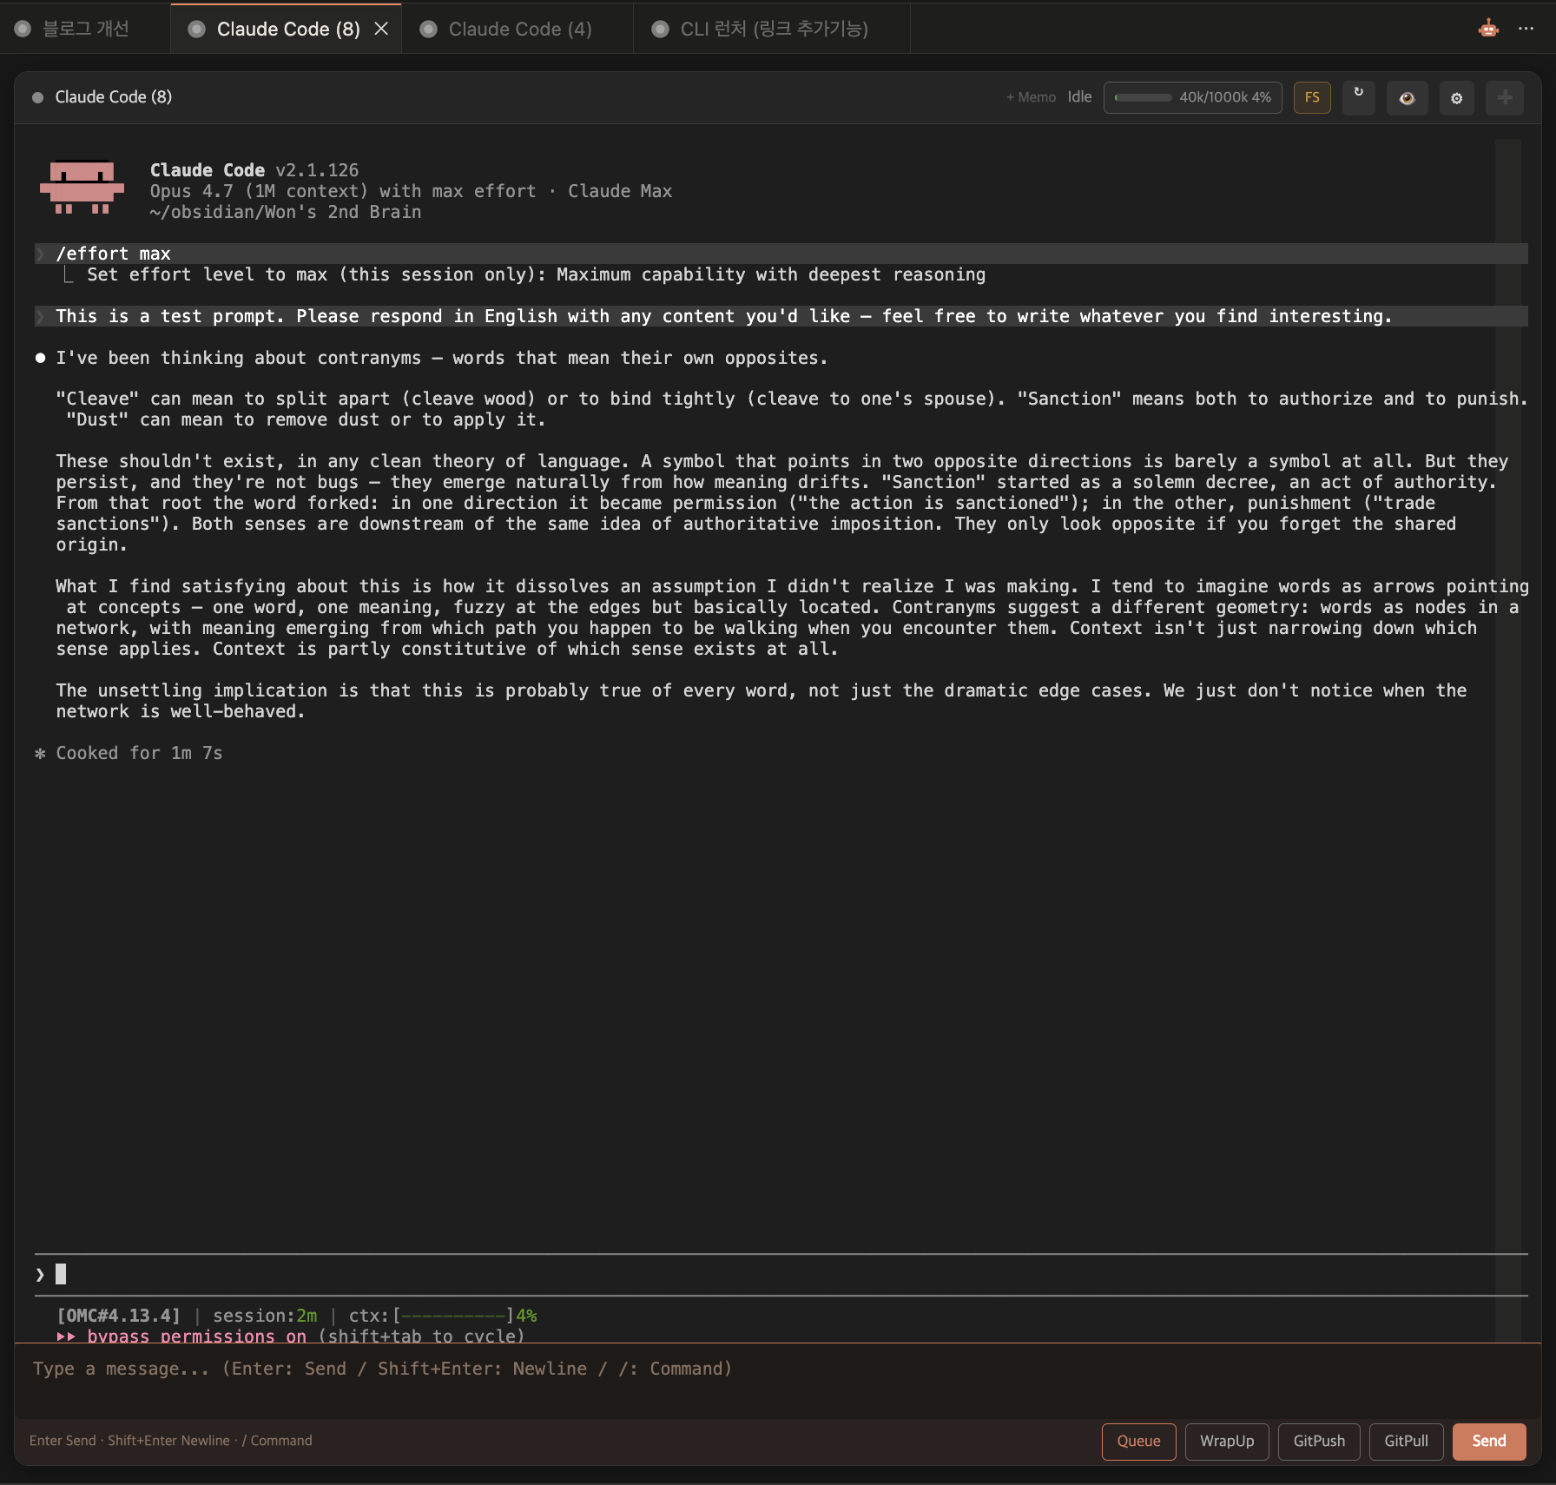Click the 'bypass permissions on' status text

coord(196,1336)
